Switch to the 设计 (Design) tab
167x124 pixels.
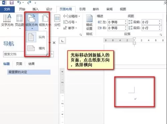(x=49, y=9)
